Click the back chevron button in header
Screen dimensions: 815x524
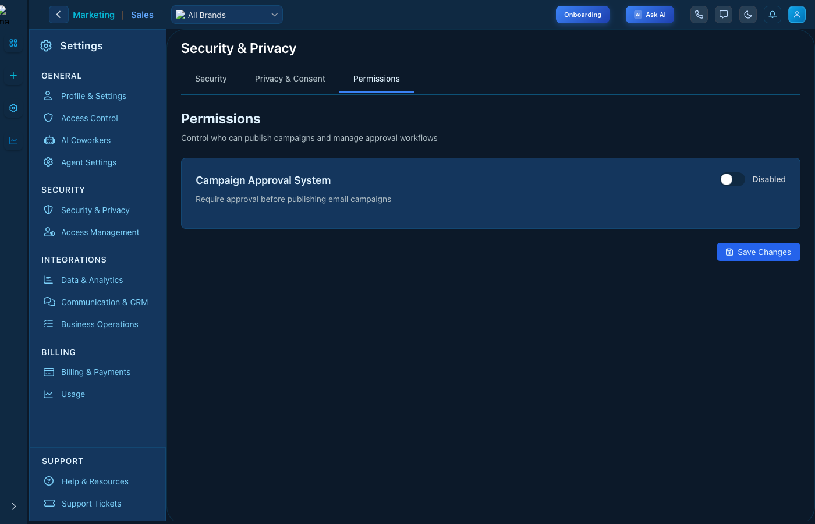[x=59, y=15]
